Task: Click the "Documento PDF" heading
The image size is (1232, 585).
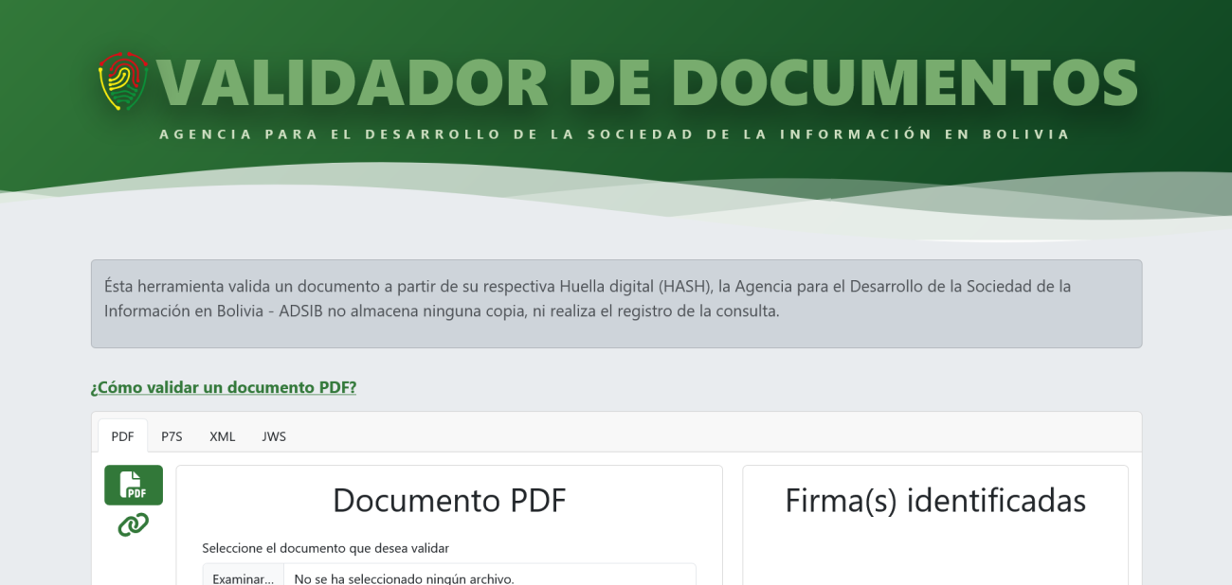Action: click(449, 501)
